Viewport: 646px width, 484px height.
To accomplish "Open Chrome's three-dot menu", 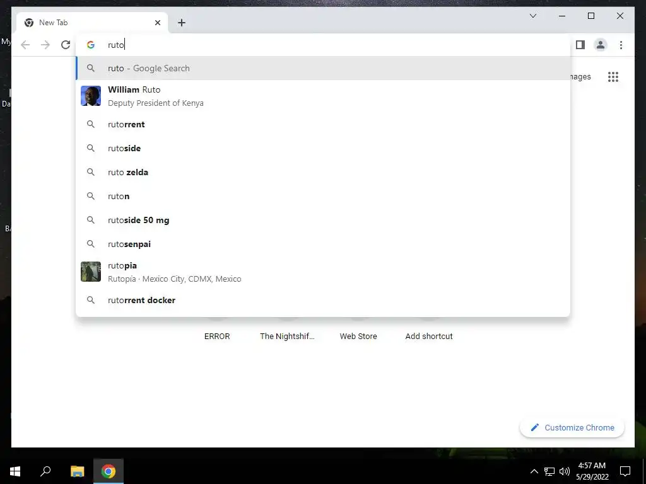I will pyautogui.click(x=621, y=45).
